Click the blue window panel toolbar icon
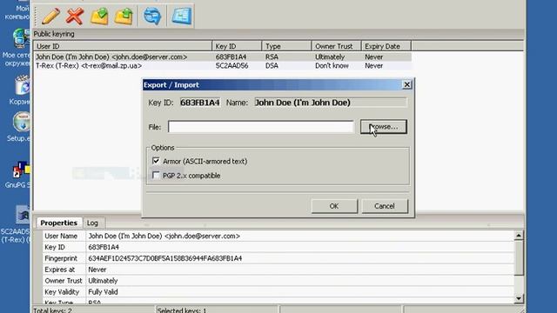 [x=182, y=16]
